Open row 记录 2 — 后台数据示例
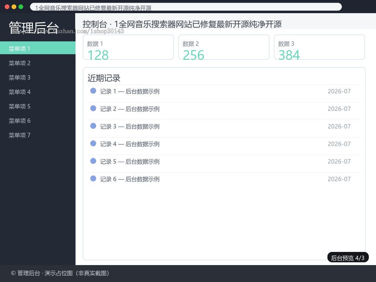 coord(224,111)
